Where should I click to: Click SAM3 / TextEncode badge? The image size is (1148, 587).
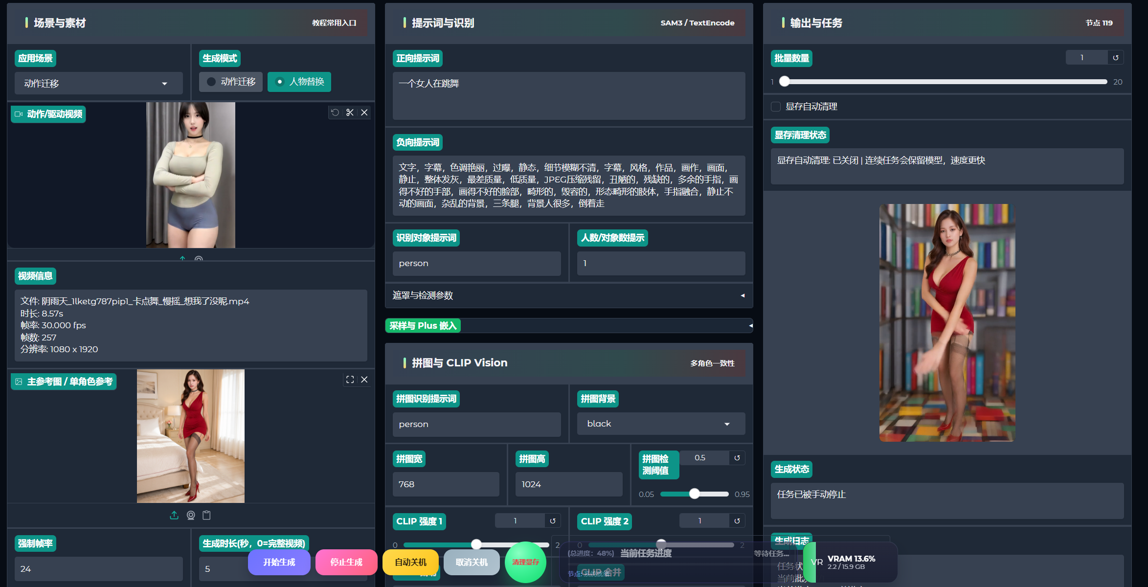698,23
